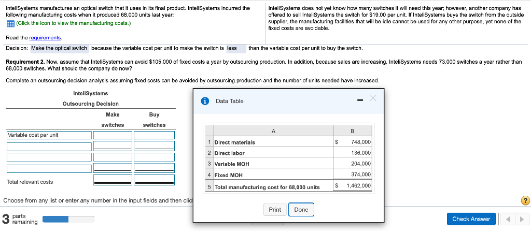531x232 pixels.
Task: Click the Buy switches second row input
Action: pos(154,146)
